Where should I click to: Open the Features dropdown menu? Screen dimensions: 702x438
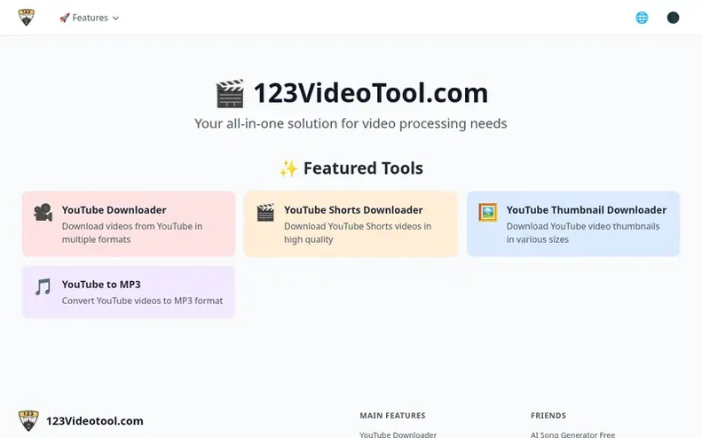tap(90, 18)
